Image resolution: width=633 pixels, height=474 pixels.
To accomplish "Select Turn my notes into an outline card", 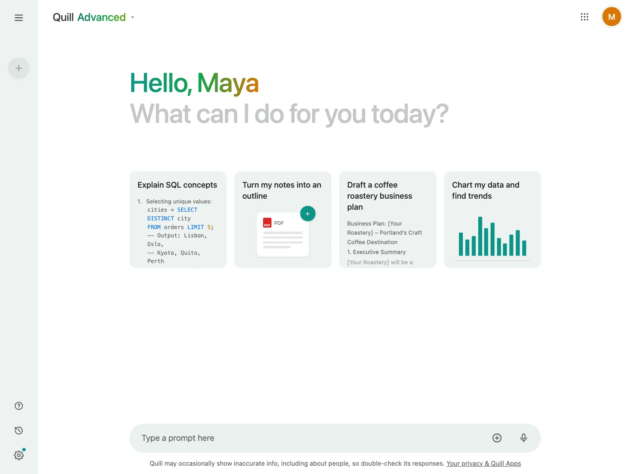I will [x=283, y=220].
